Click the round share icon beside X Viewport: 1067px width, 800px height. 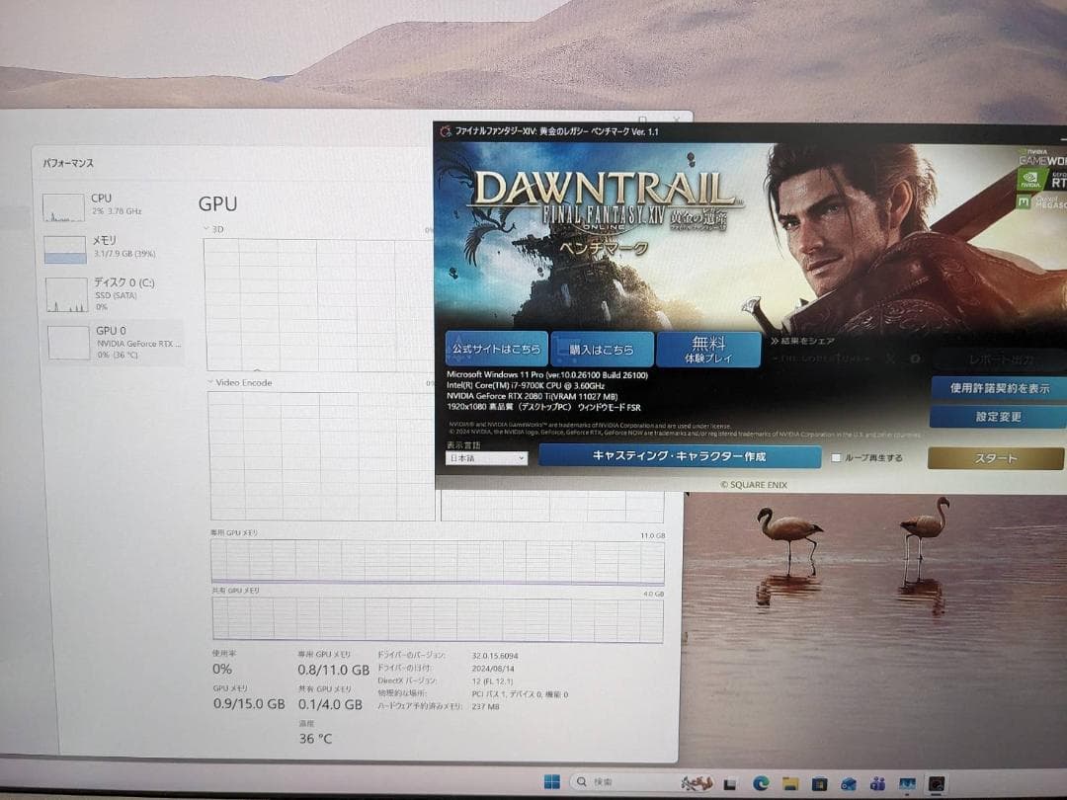916,358
